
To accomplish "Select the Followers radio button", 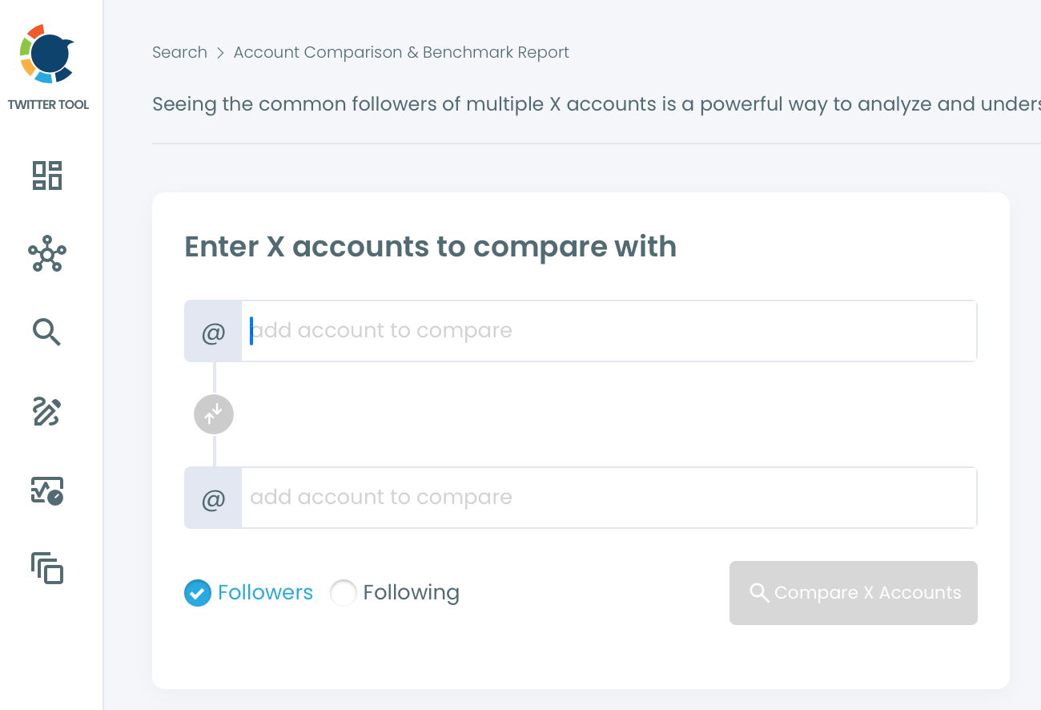I will tap(197, 593).
